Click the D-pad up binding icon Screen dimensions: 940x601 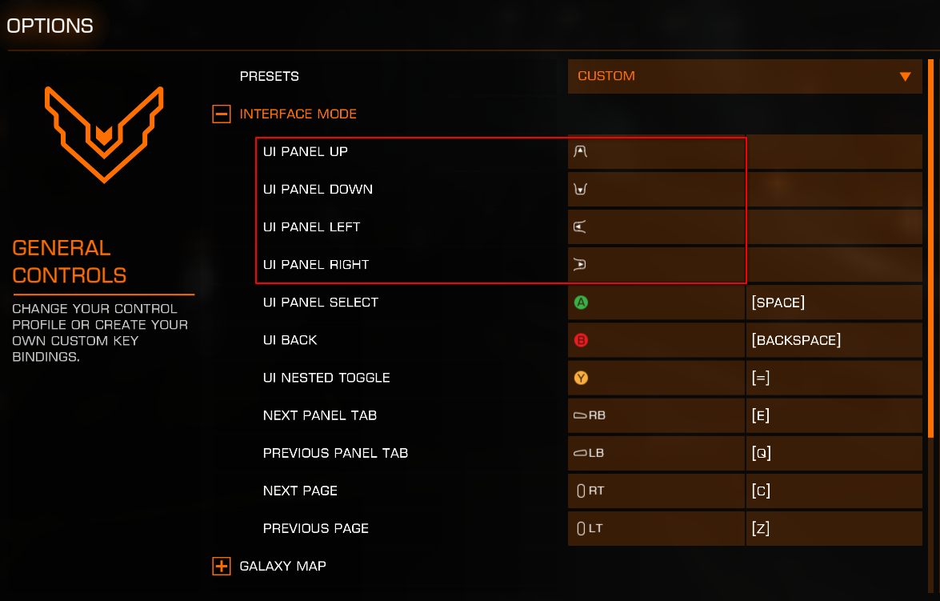click(580, 151)
